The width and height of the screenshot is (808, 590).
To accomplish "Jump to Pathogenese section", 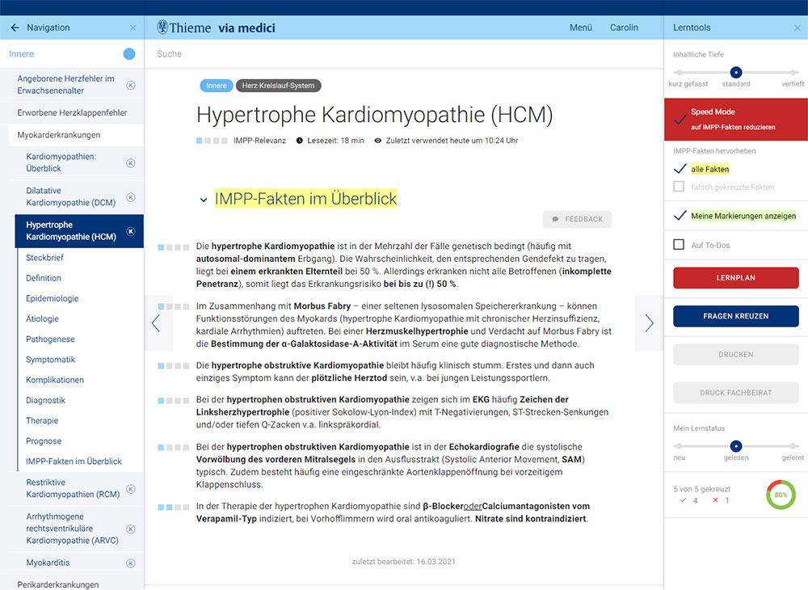I will [50, 339].
